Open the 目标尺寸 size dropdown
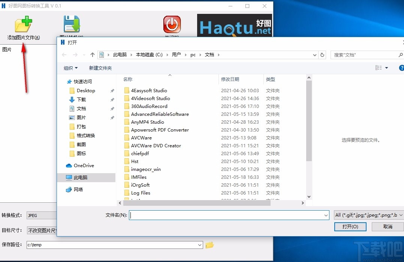This screenshot has width=404, height=262. [41, 230]
